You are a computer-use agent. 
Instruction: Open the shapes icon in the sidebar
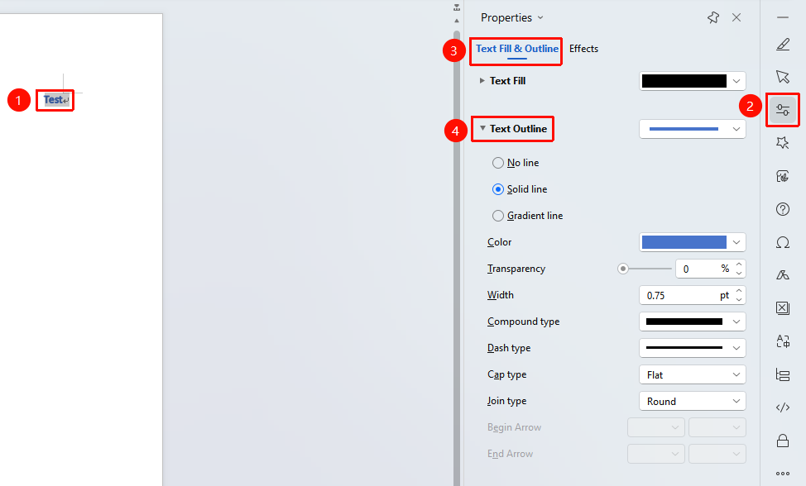(782, 275)
